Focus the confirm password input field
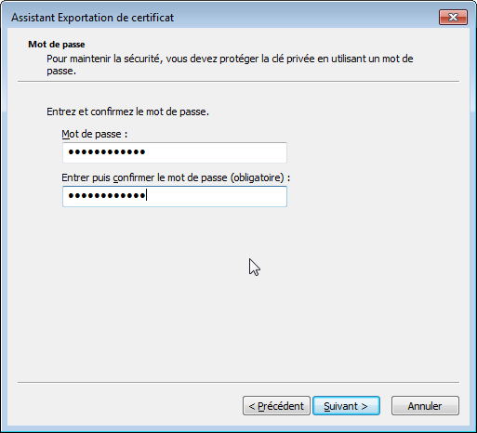 (x=175, y=196)
